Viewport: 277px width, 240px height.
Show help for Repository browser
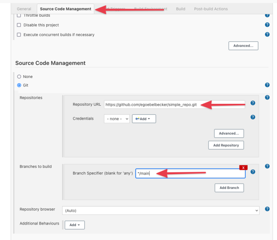tap(267, 209)
